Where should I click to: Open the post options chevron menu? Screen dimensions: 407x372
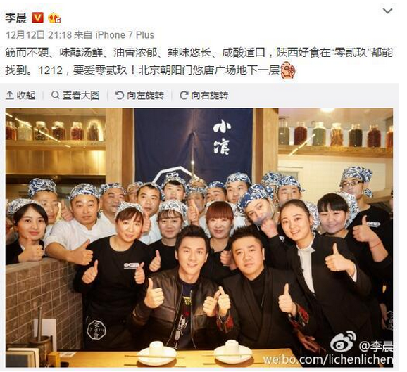(387, 11)
